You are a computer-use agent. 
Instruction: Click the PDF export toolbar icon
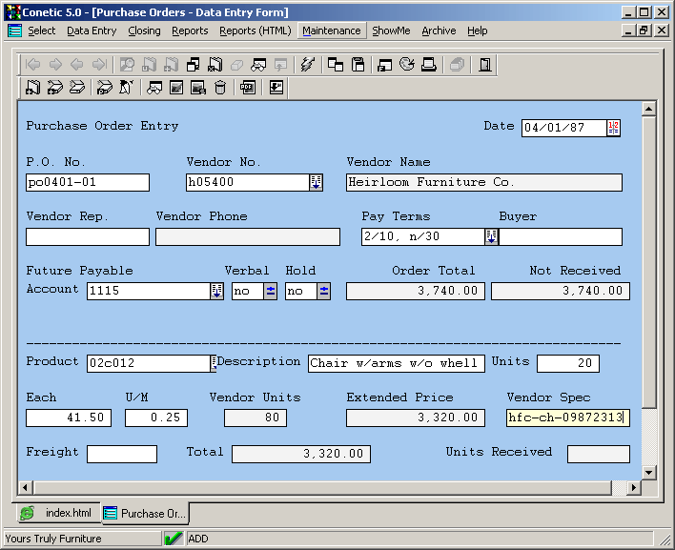247,88
